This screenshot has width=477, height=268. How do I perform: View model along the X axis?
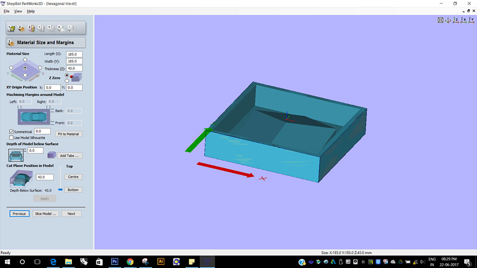[x=464, y=20]
